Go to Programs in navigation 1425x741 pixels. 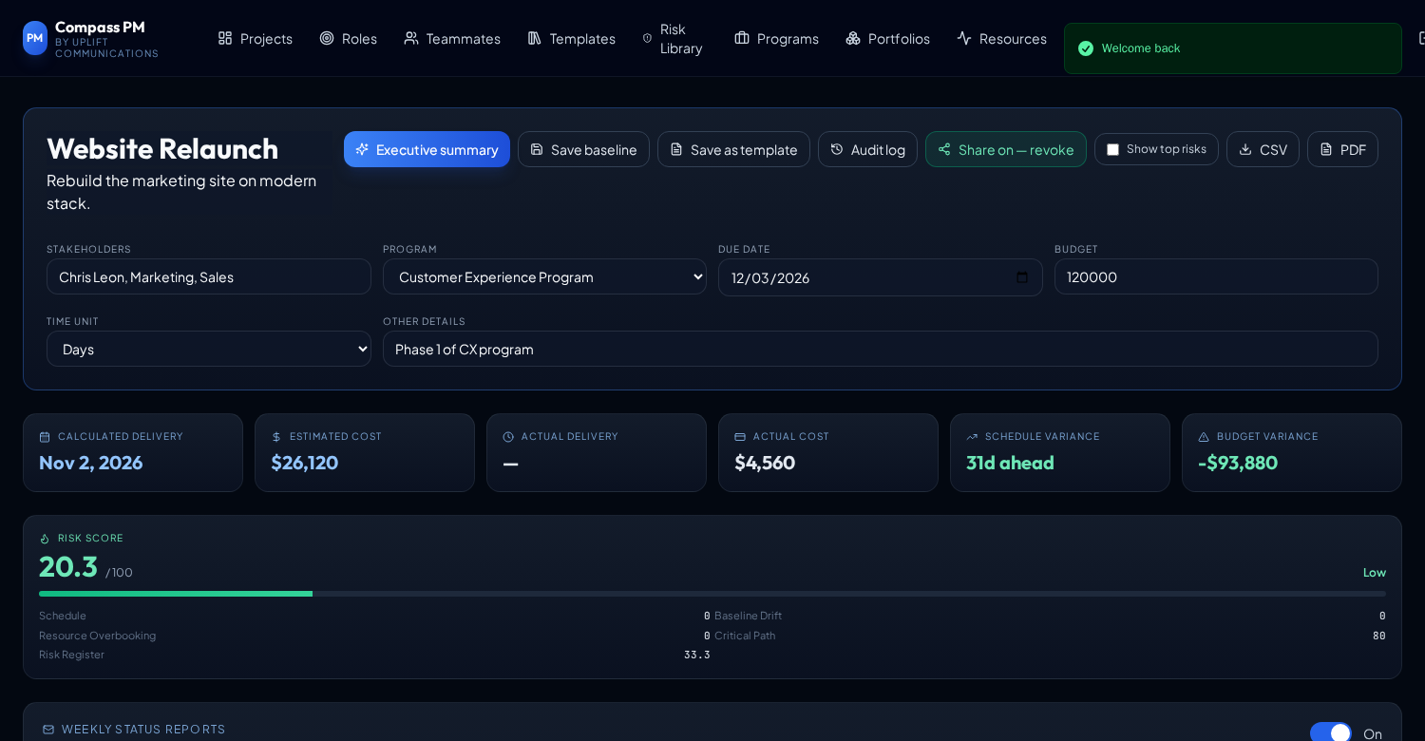click(x=776, y=38)
